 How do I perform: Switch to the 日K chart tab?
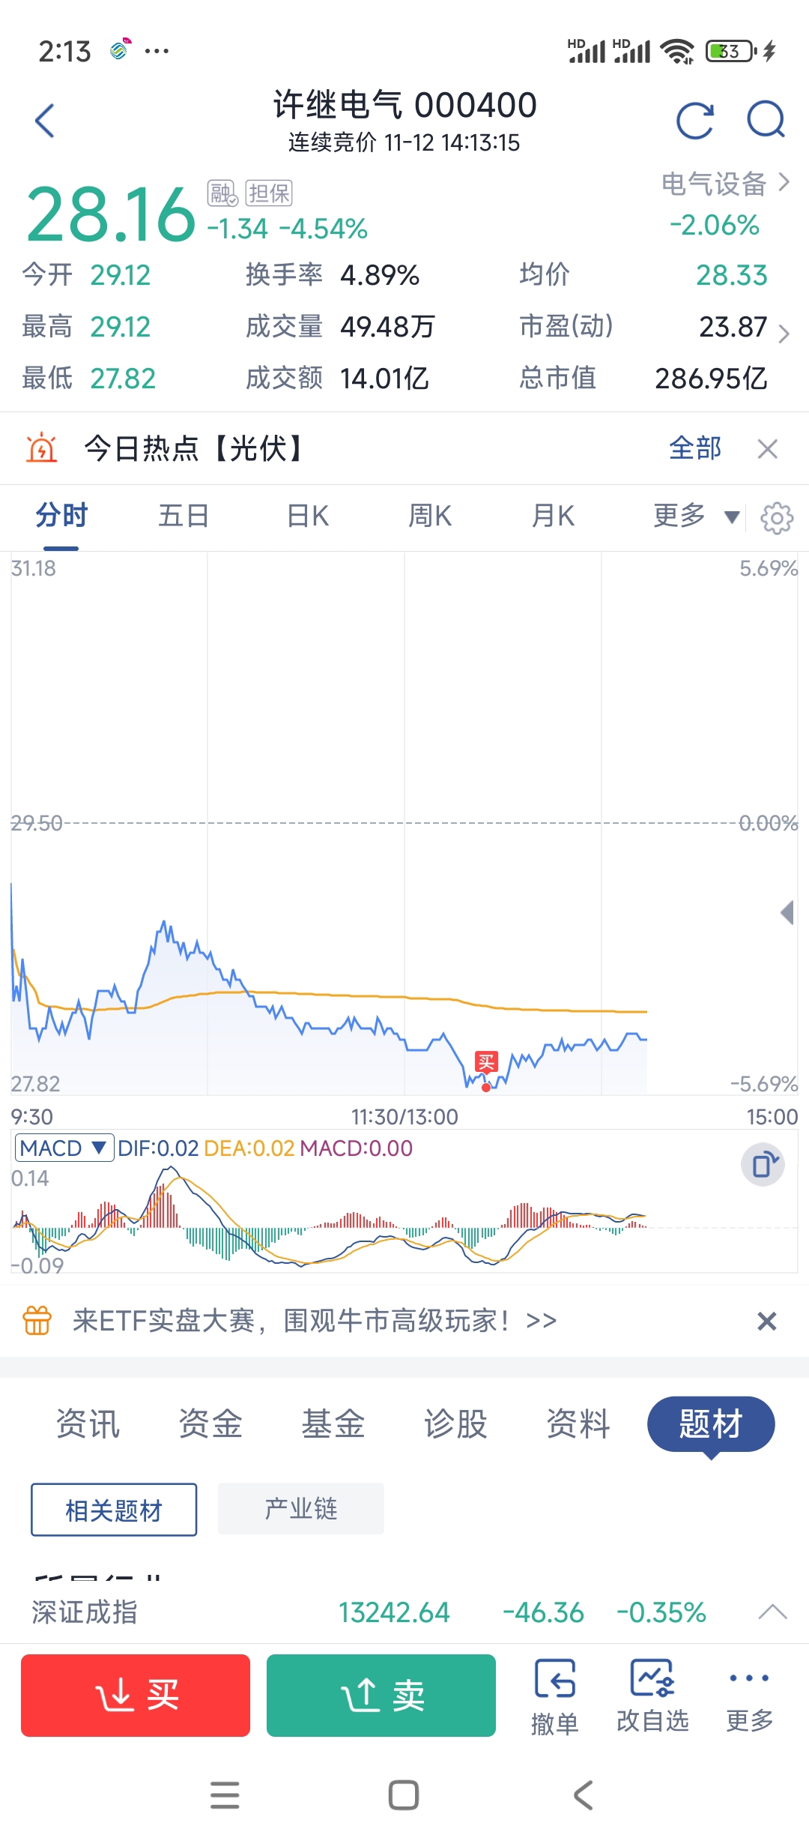click(308, 516)
